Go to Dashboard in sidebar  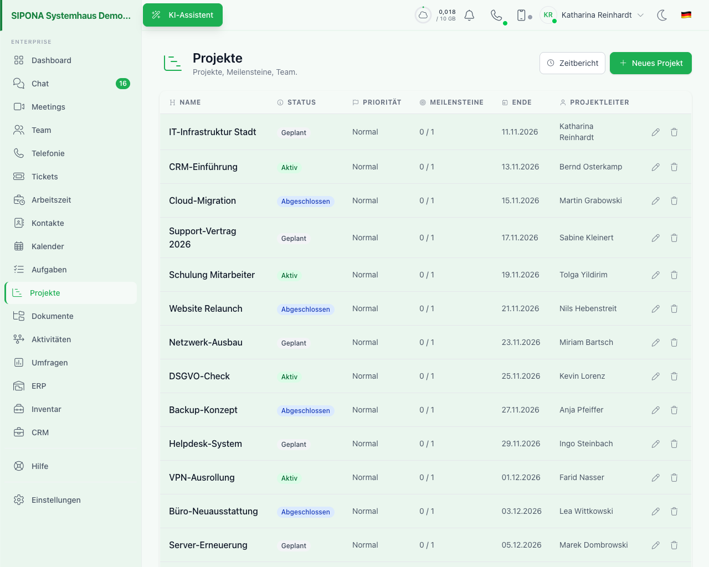click(71, 60)
